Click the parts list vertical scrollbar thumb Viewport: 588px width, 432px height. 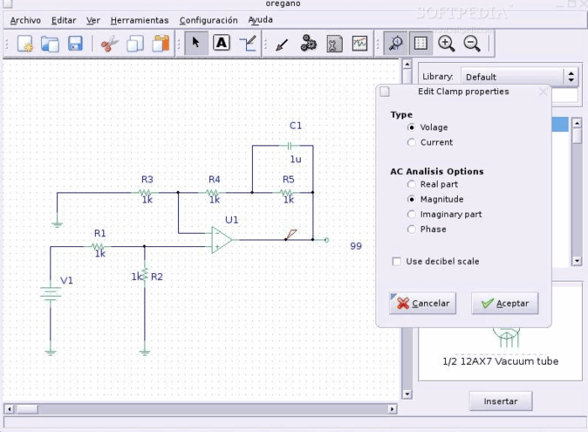click(x=577, y=136)
